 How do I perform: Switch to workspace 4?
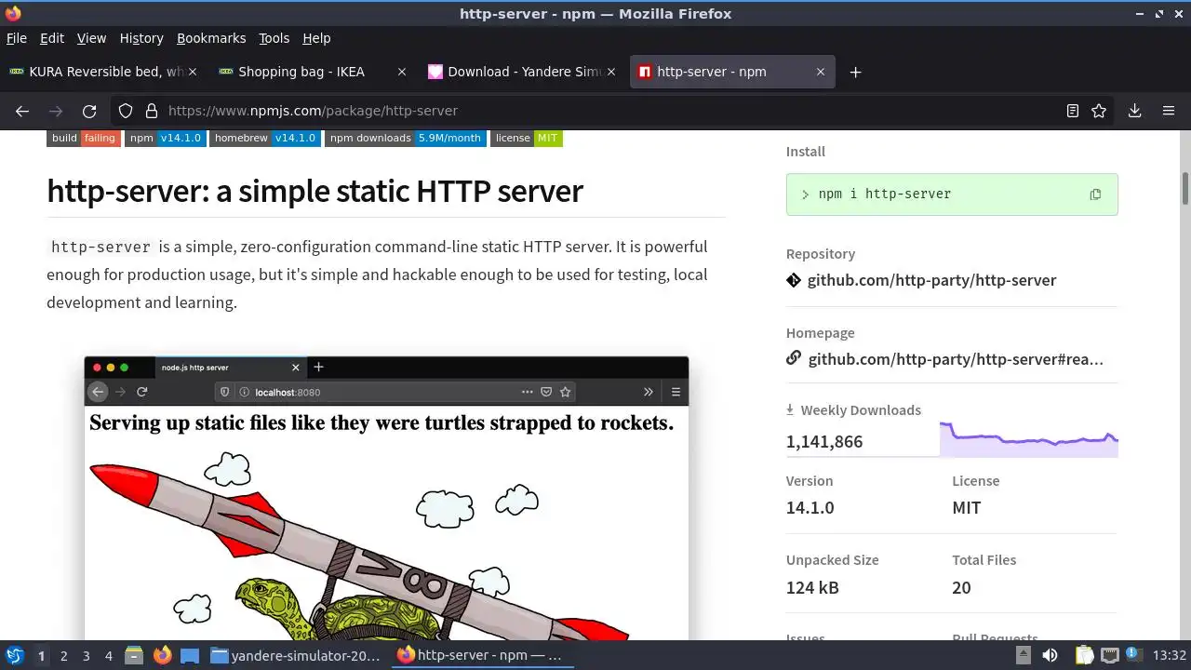point(108,655)
